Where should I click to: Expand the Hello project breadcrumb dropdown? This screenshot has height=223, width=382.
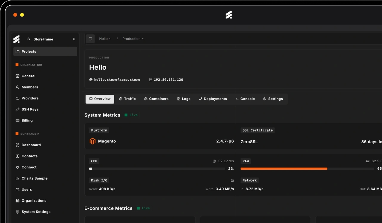[105, 39]
